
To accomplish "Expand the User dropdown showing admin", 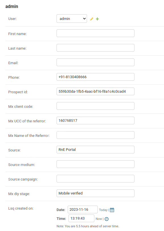I will [72, 19].
